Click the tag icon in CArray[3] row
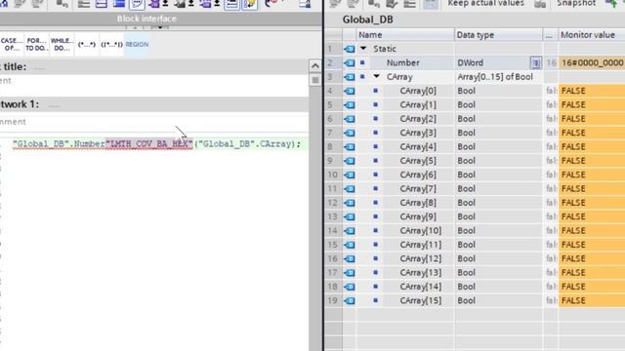Screen dimensions: 625x351 350,133
